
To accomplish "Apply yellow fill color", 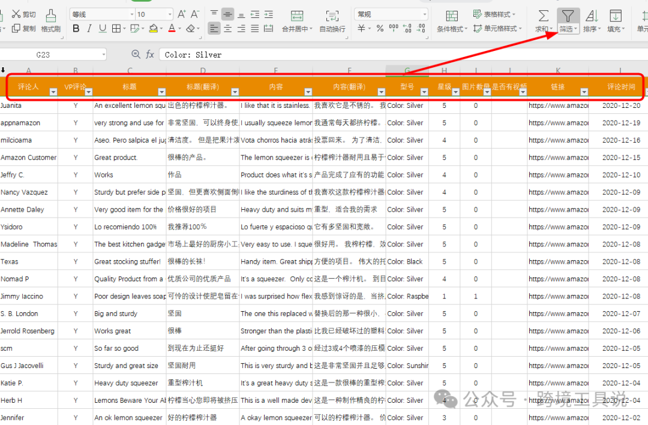I will [154, 29].
